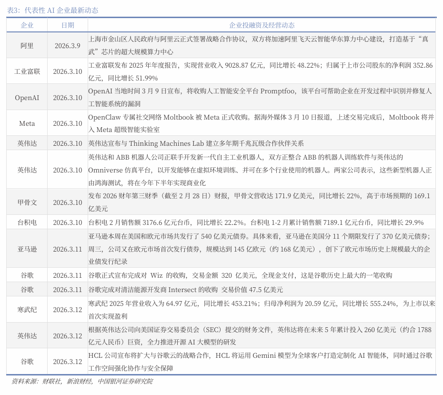The height and width of the screenshot is (395, 443).
Task: Click the Intersect acquisition description text
Action: [186, 290]
